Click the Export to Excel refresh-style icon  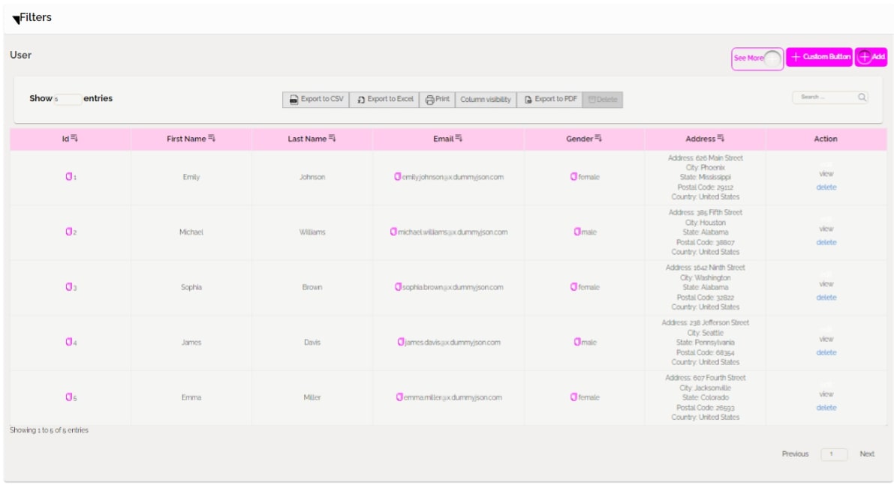coord(362,97)
